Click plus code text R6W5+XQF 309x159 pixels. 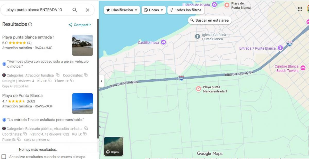(44, 106)
